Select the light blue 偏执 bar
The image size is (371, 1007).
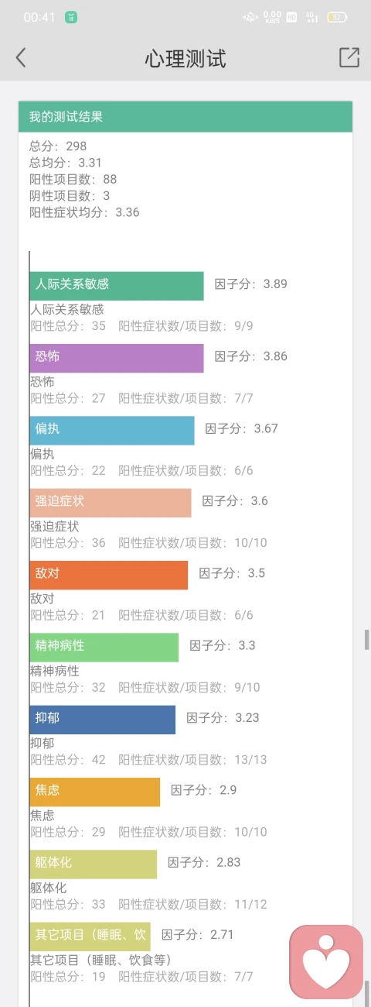click(112, 430)
